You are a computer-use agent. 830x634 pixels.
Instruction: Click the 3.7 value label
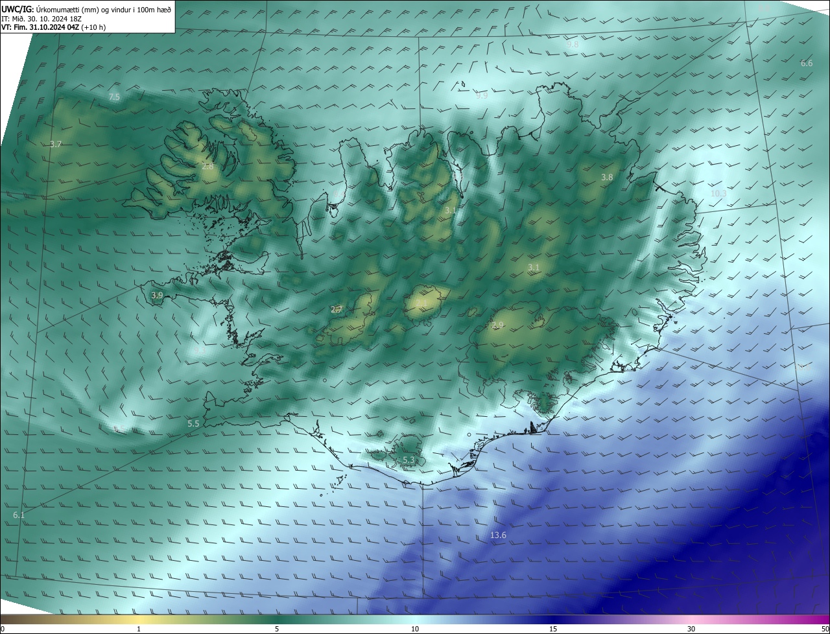[56, 145]
